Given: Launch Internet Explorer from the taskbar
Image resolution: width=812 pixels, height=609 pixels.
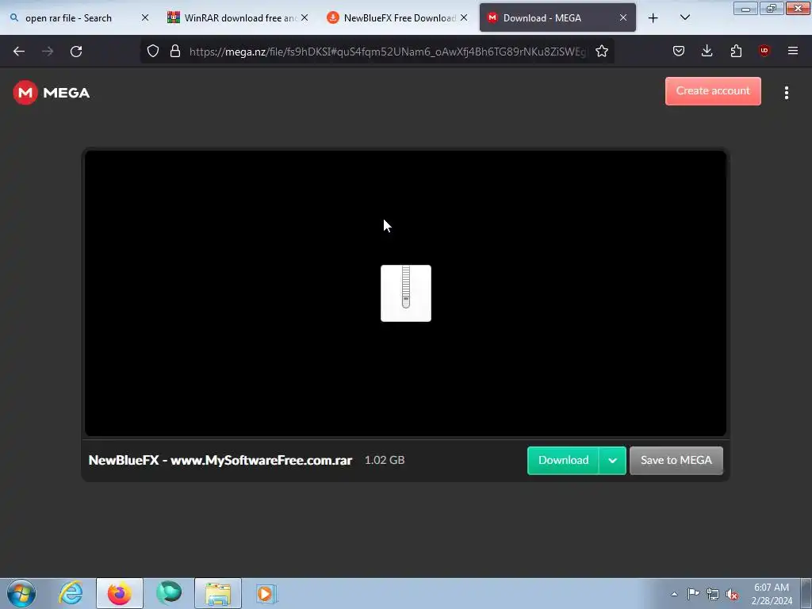Looking at the screenshot, I should 71,593.
